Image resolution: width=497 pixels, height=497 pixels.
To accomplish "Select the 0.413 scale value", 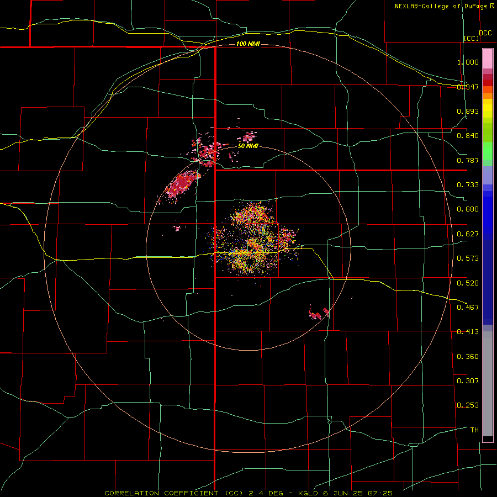I will [x=468, y=332].
